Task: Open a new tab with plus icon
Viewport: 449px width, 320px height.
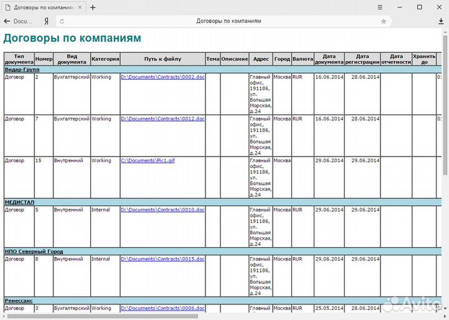Action: [x=93, y=7]
